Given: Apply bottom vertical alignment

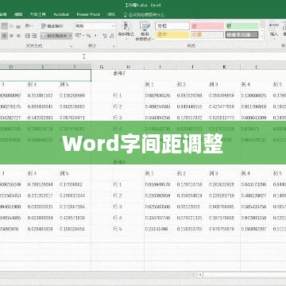Looking at the screenshot, I should pyautogui.click(x=18, y=26).
